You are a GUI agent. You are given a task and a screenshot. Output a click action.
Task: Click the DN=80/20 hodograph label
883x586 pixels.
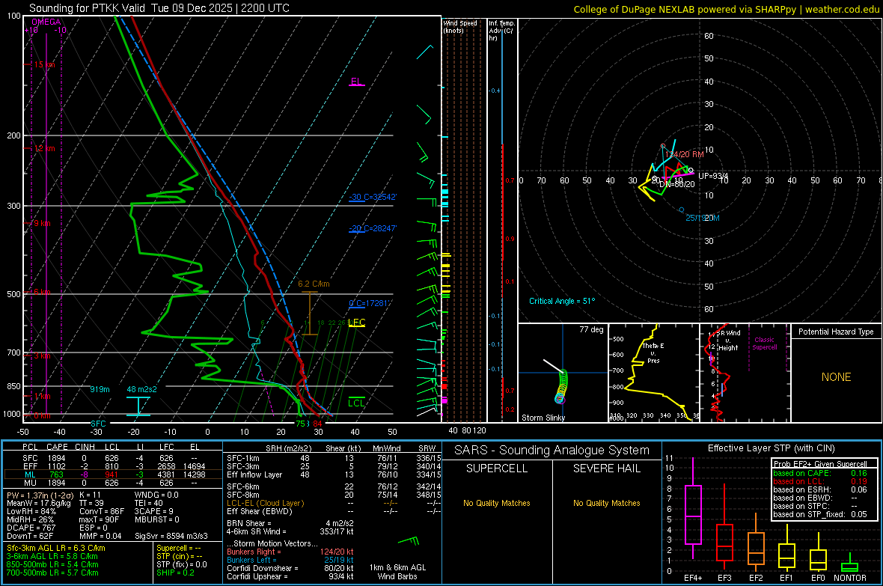pos(677,184)
